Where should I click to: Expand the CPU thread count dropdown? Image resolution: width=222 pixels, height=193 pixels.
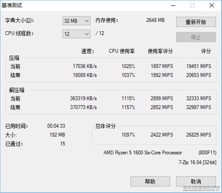click(x=76, y=34)
